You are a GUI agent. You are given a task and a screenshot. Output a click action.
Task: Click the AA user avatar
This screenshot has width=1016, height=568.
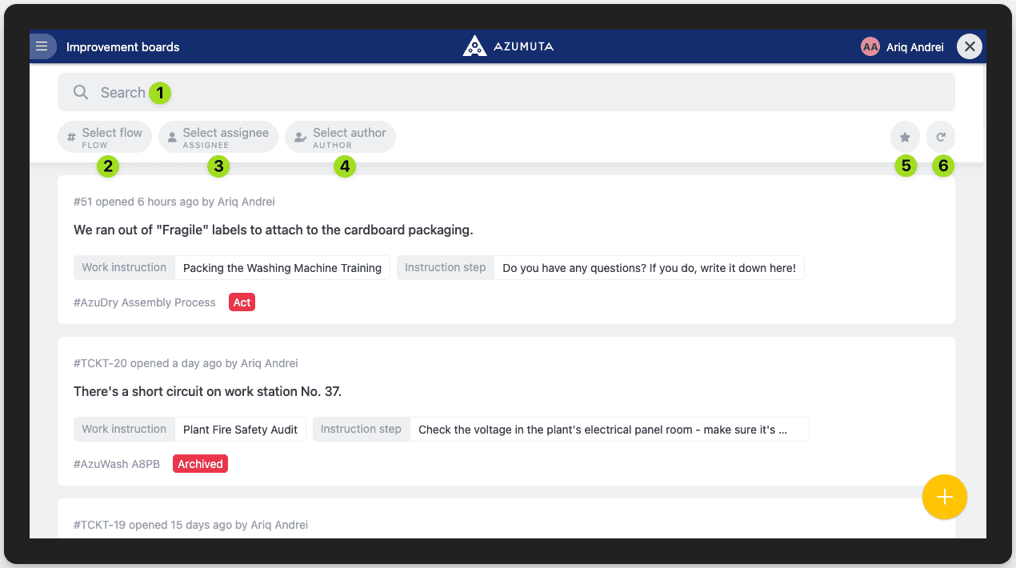pos(870,47)
